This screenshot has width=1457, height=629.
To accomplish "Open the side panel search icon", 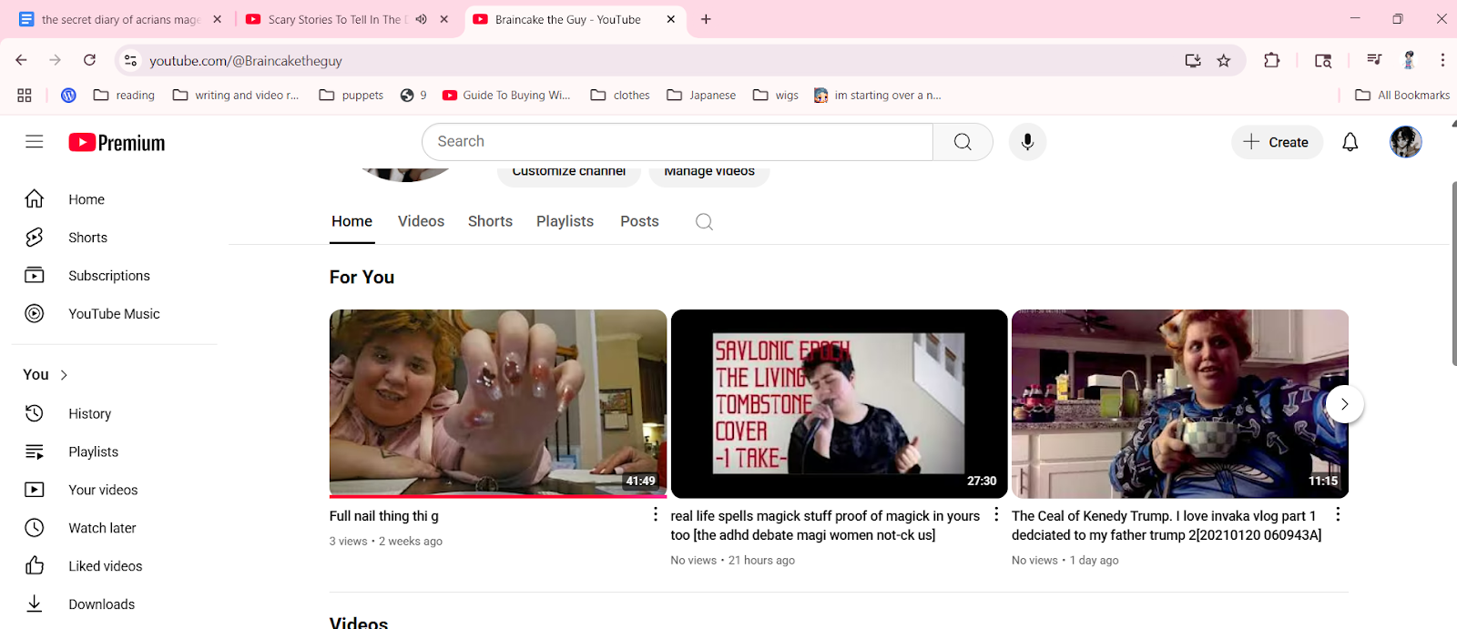I will [x=1323, y=60].
